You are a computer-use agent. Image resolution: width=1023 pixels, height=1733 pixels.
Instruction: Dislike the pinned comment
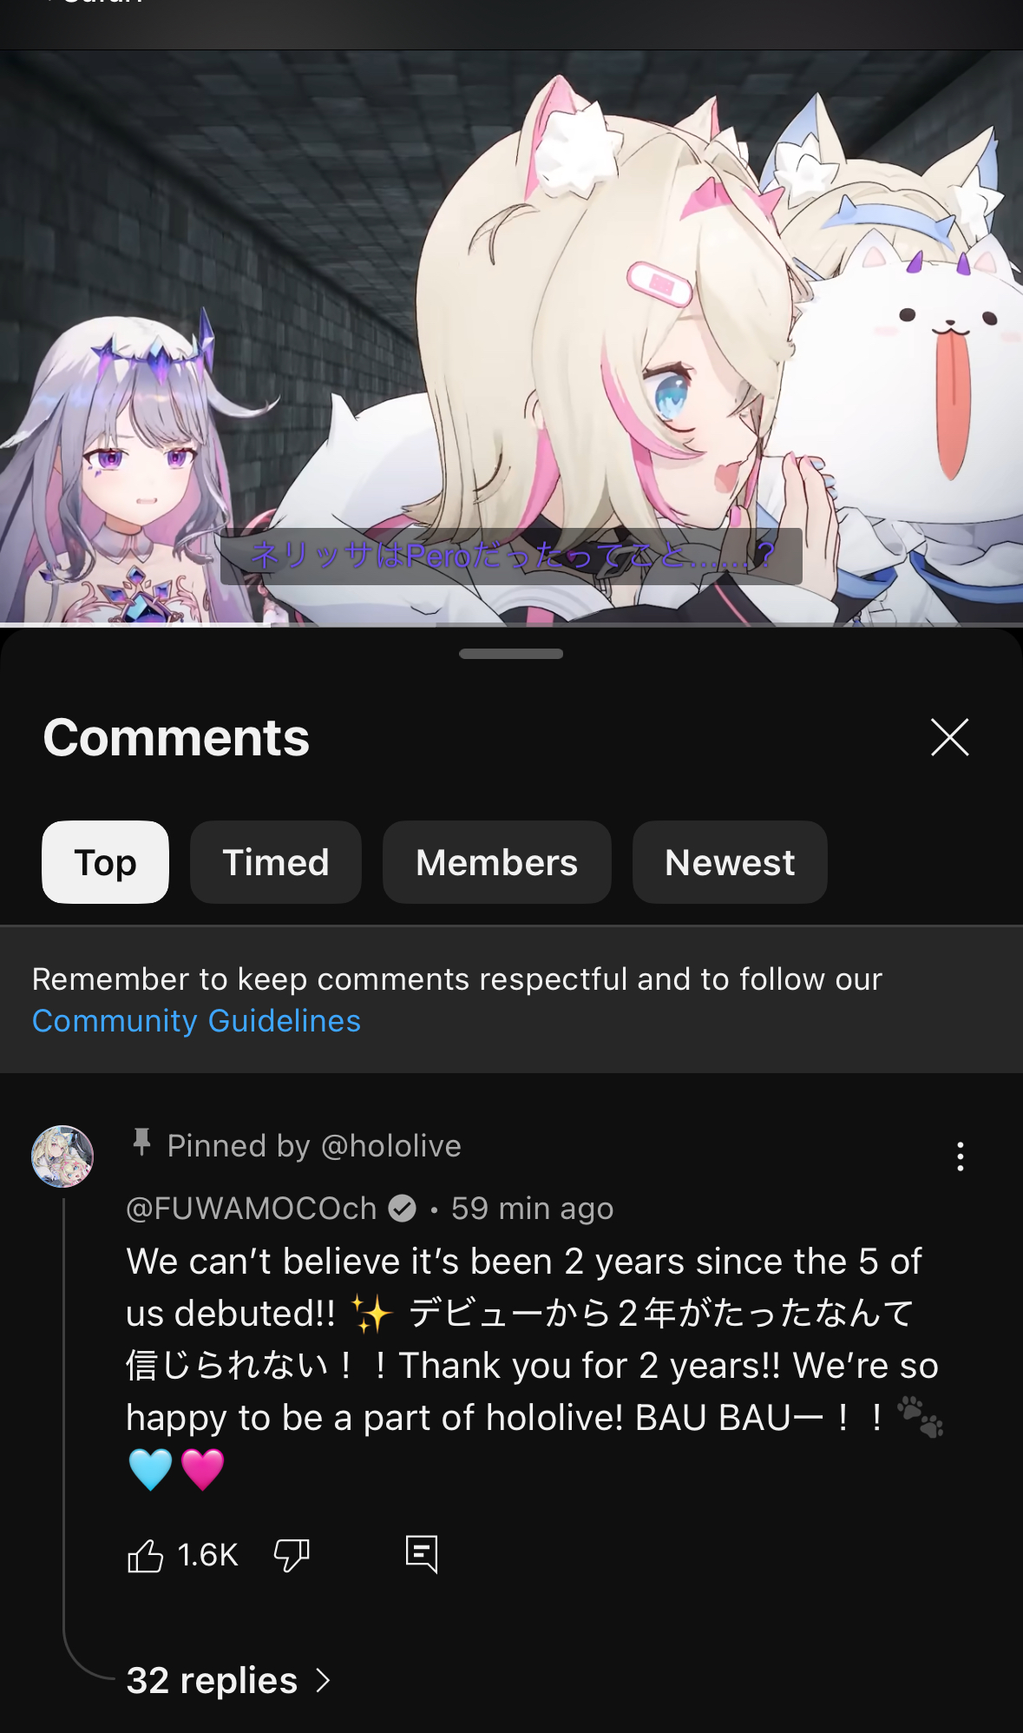(292, 1555)
